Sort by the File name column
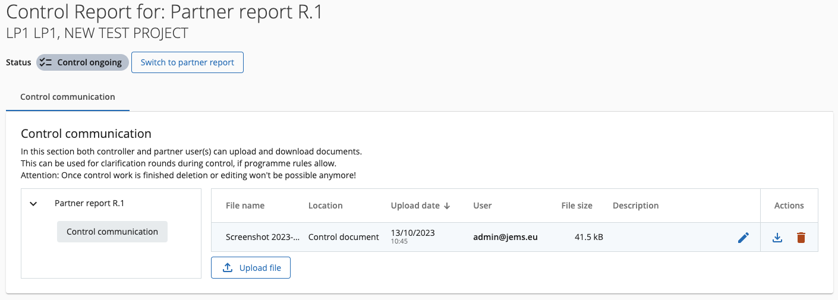 click(x=245, y=206)
